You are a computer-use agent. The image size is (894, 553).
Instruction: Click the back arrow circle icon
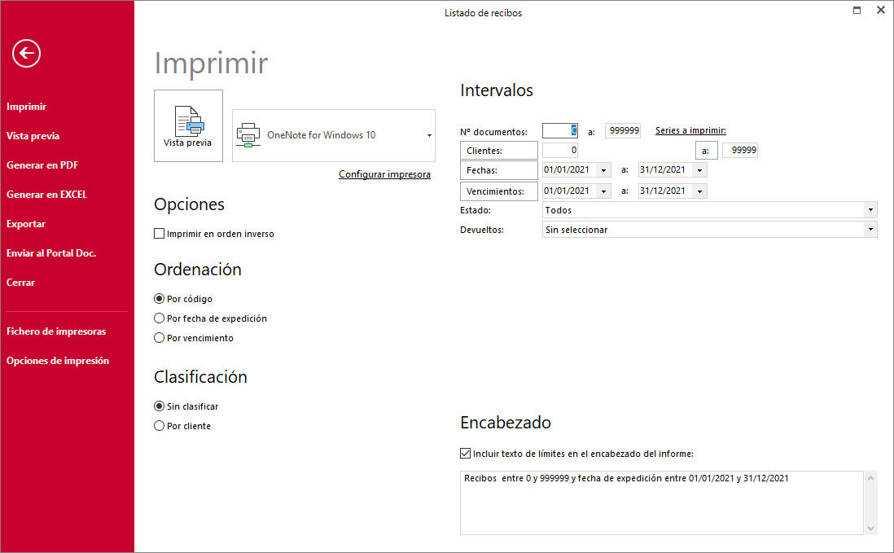(26, 54)
